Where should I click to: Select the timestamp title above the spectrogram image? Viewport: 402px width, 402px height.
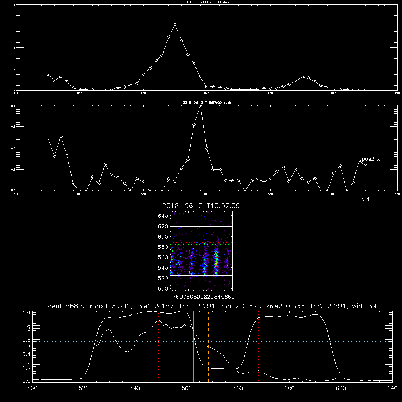201,206
